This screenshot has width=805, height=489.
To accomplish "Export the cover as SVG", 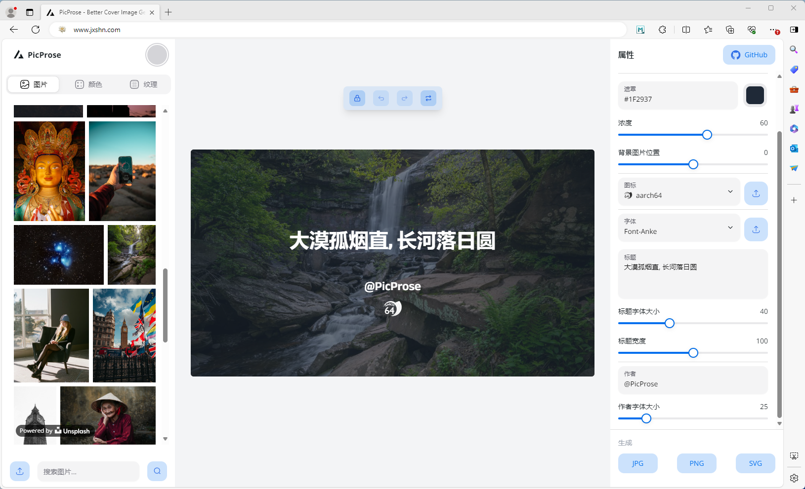I will tap(755, 463).
